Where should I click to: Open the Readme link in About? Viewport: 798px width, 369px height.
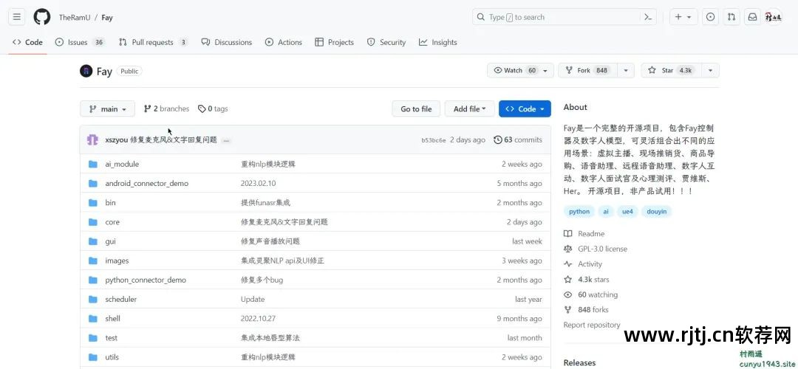coord(584,234)
